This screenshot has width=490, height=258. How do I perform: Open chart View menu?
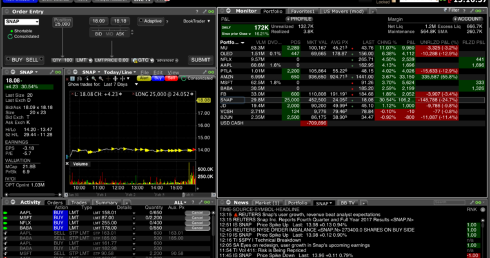pos(173,72)
